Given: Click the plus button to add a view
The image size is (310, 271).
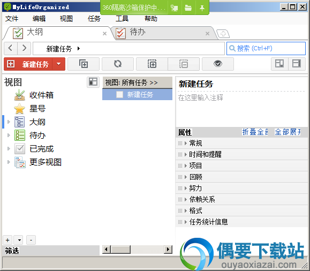Looking at the screenshot, I should point(7,240).
